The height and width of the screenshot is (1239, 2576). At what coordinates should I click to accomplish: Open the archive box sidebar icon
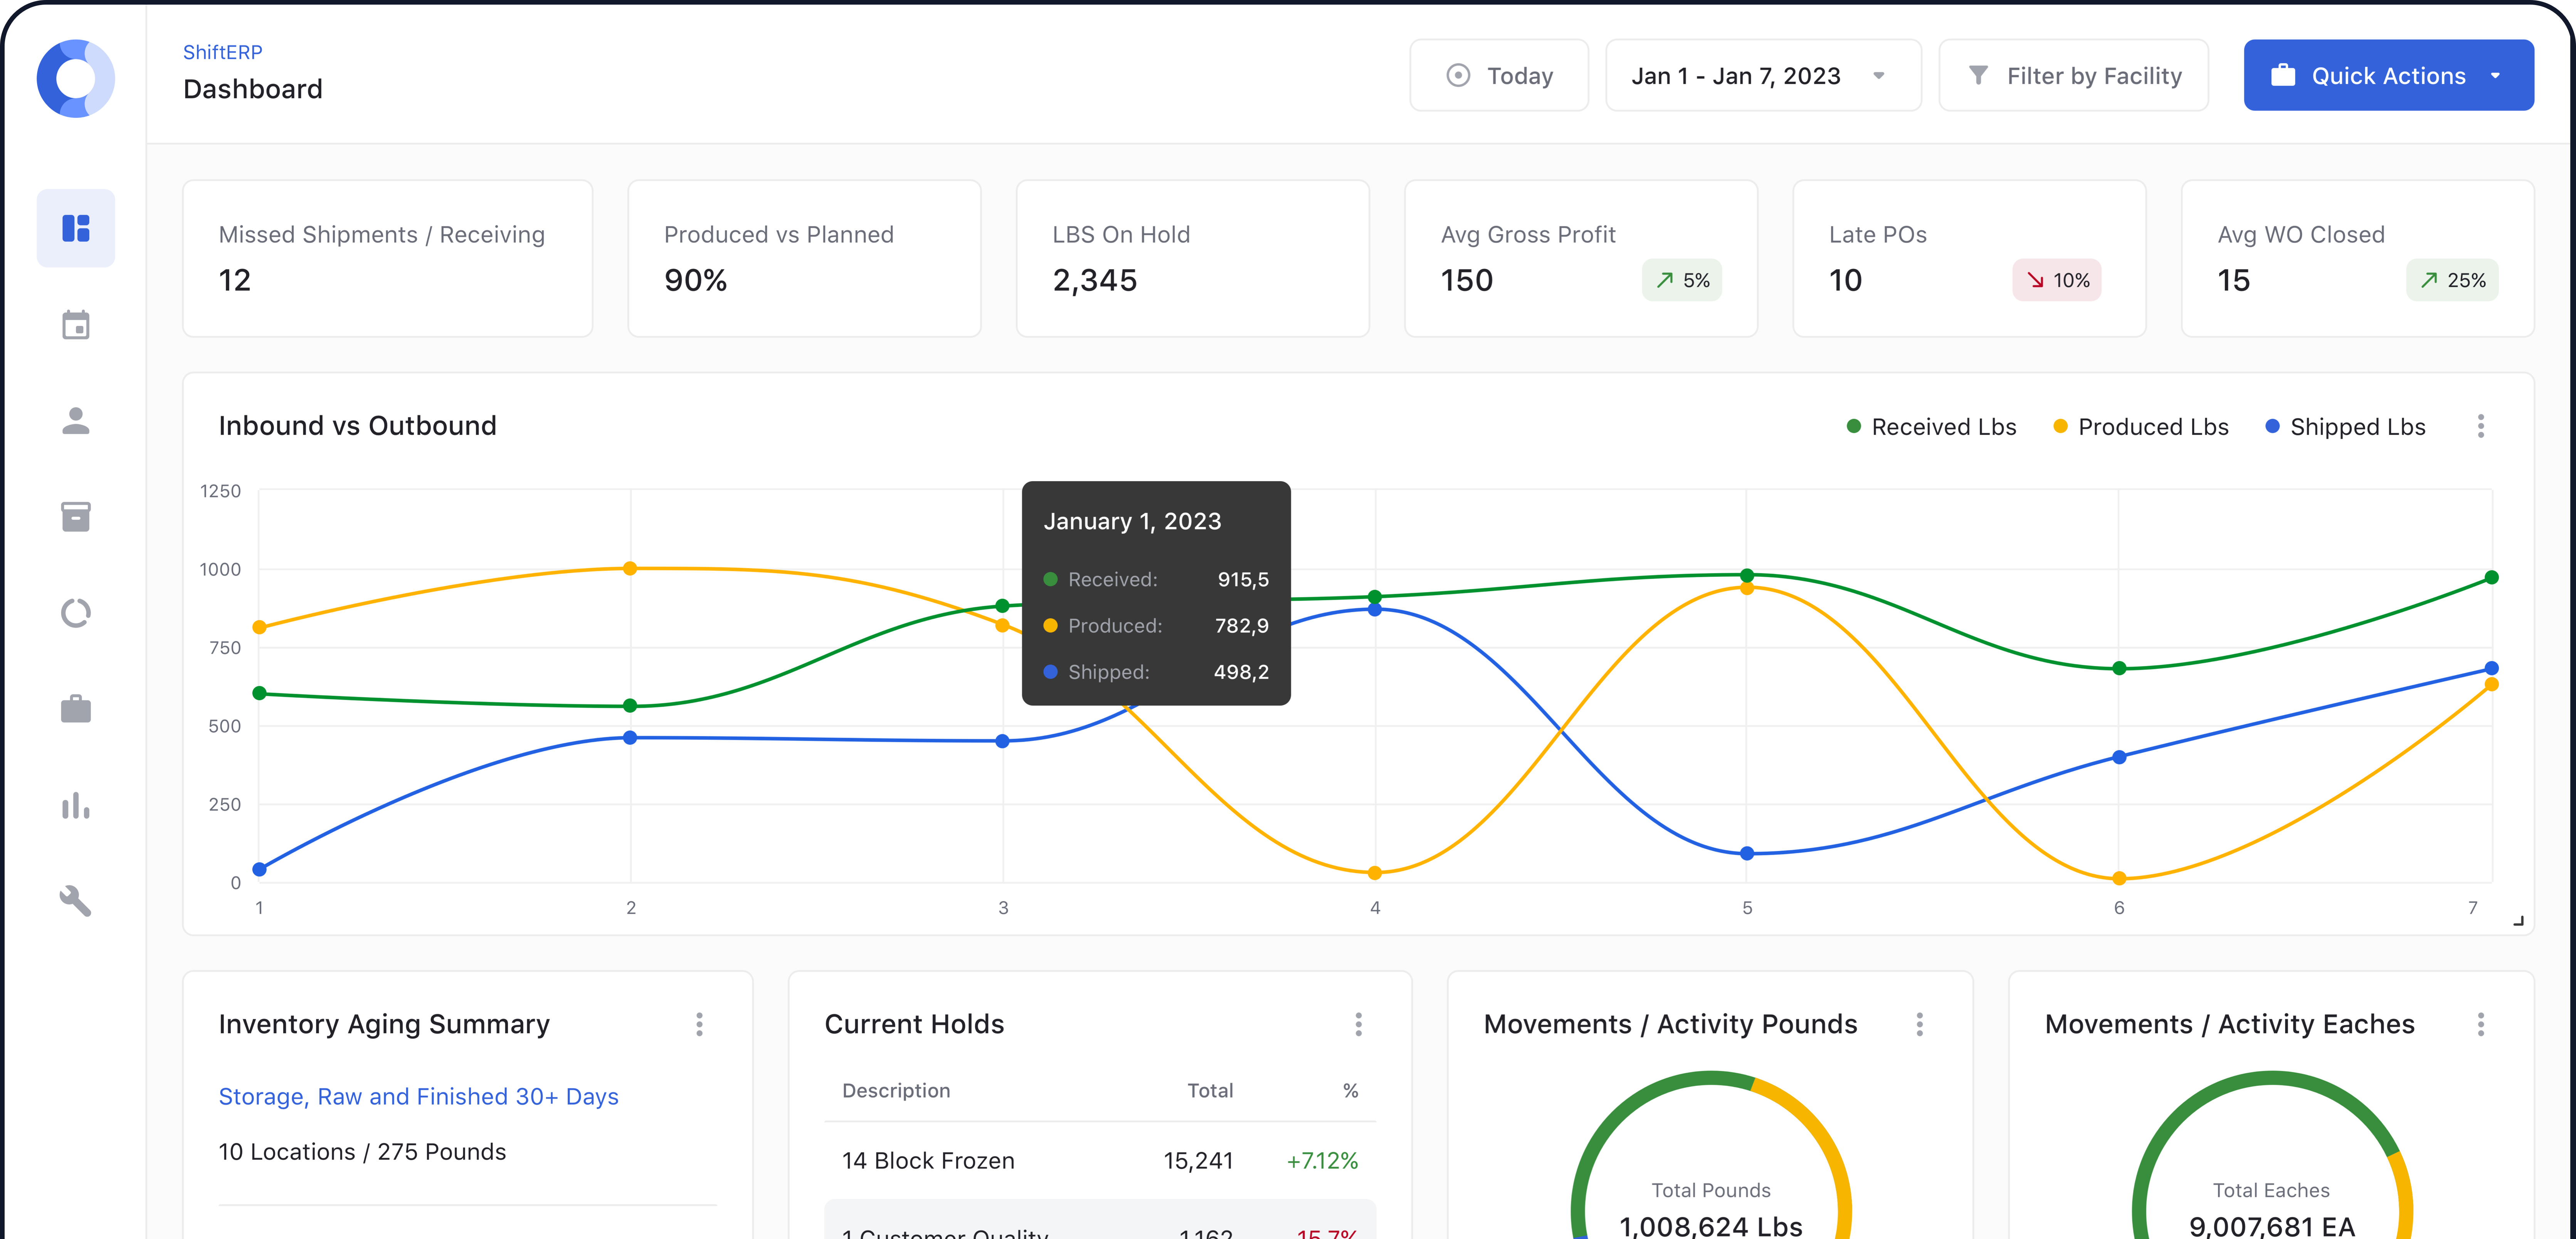point(76,517)
